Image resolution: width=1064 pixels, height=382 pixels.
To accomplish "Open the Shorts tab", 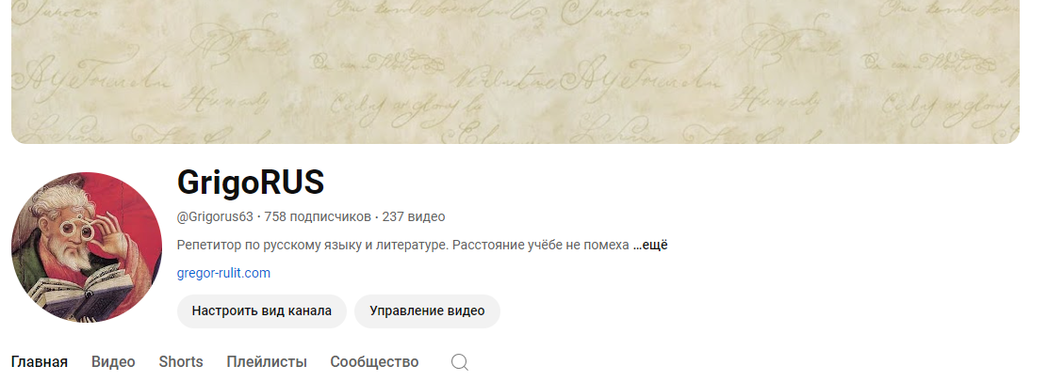I will pyautogui.click(x=181, y=361).
